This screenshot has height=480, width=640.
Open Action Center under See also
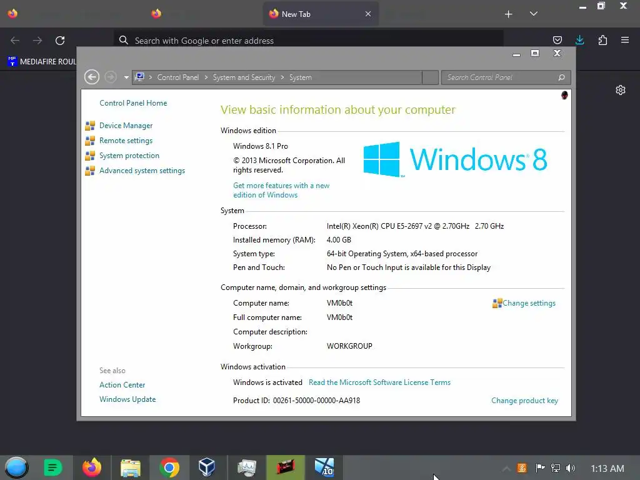point(122,385)
